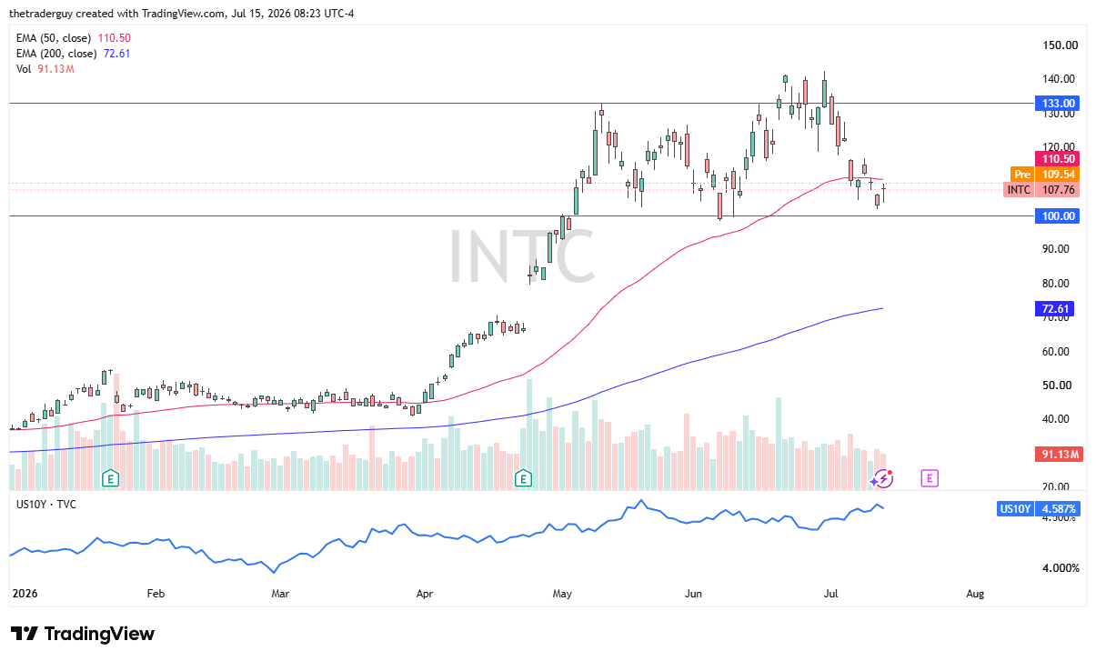Click the 2026 label on time axis
This screenshot has width=1096, height=661.
[x=25, y=594]
